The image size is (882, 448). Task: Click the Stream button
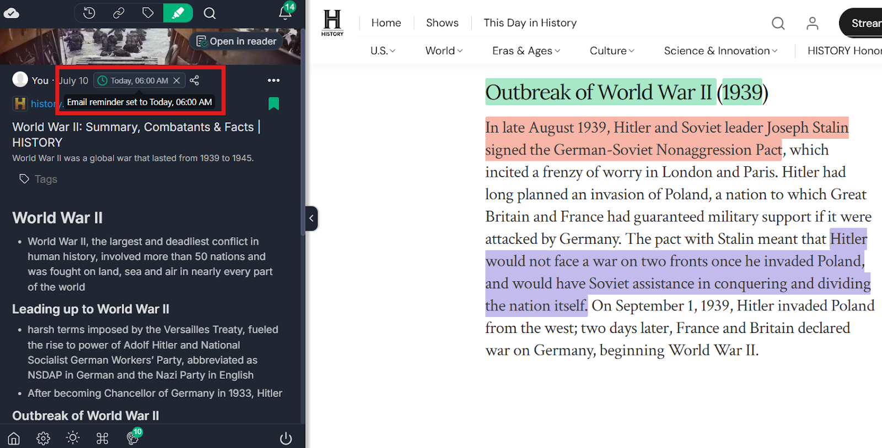click(861, 23)
